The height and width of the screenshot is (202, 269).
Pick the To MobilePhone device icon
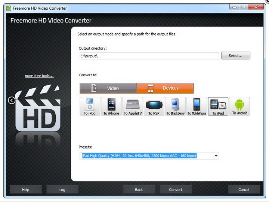point(197,106)
